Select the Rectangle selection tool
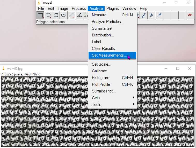Viewport: 196px width, 148px height. [x=40, y=15]
